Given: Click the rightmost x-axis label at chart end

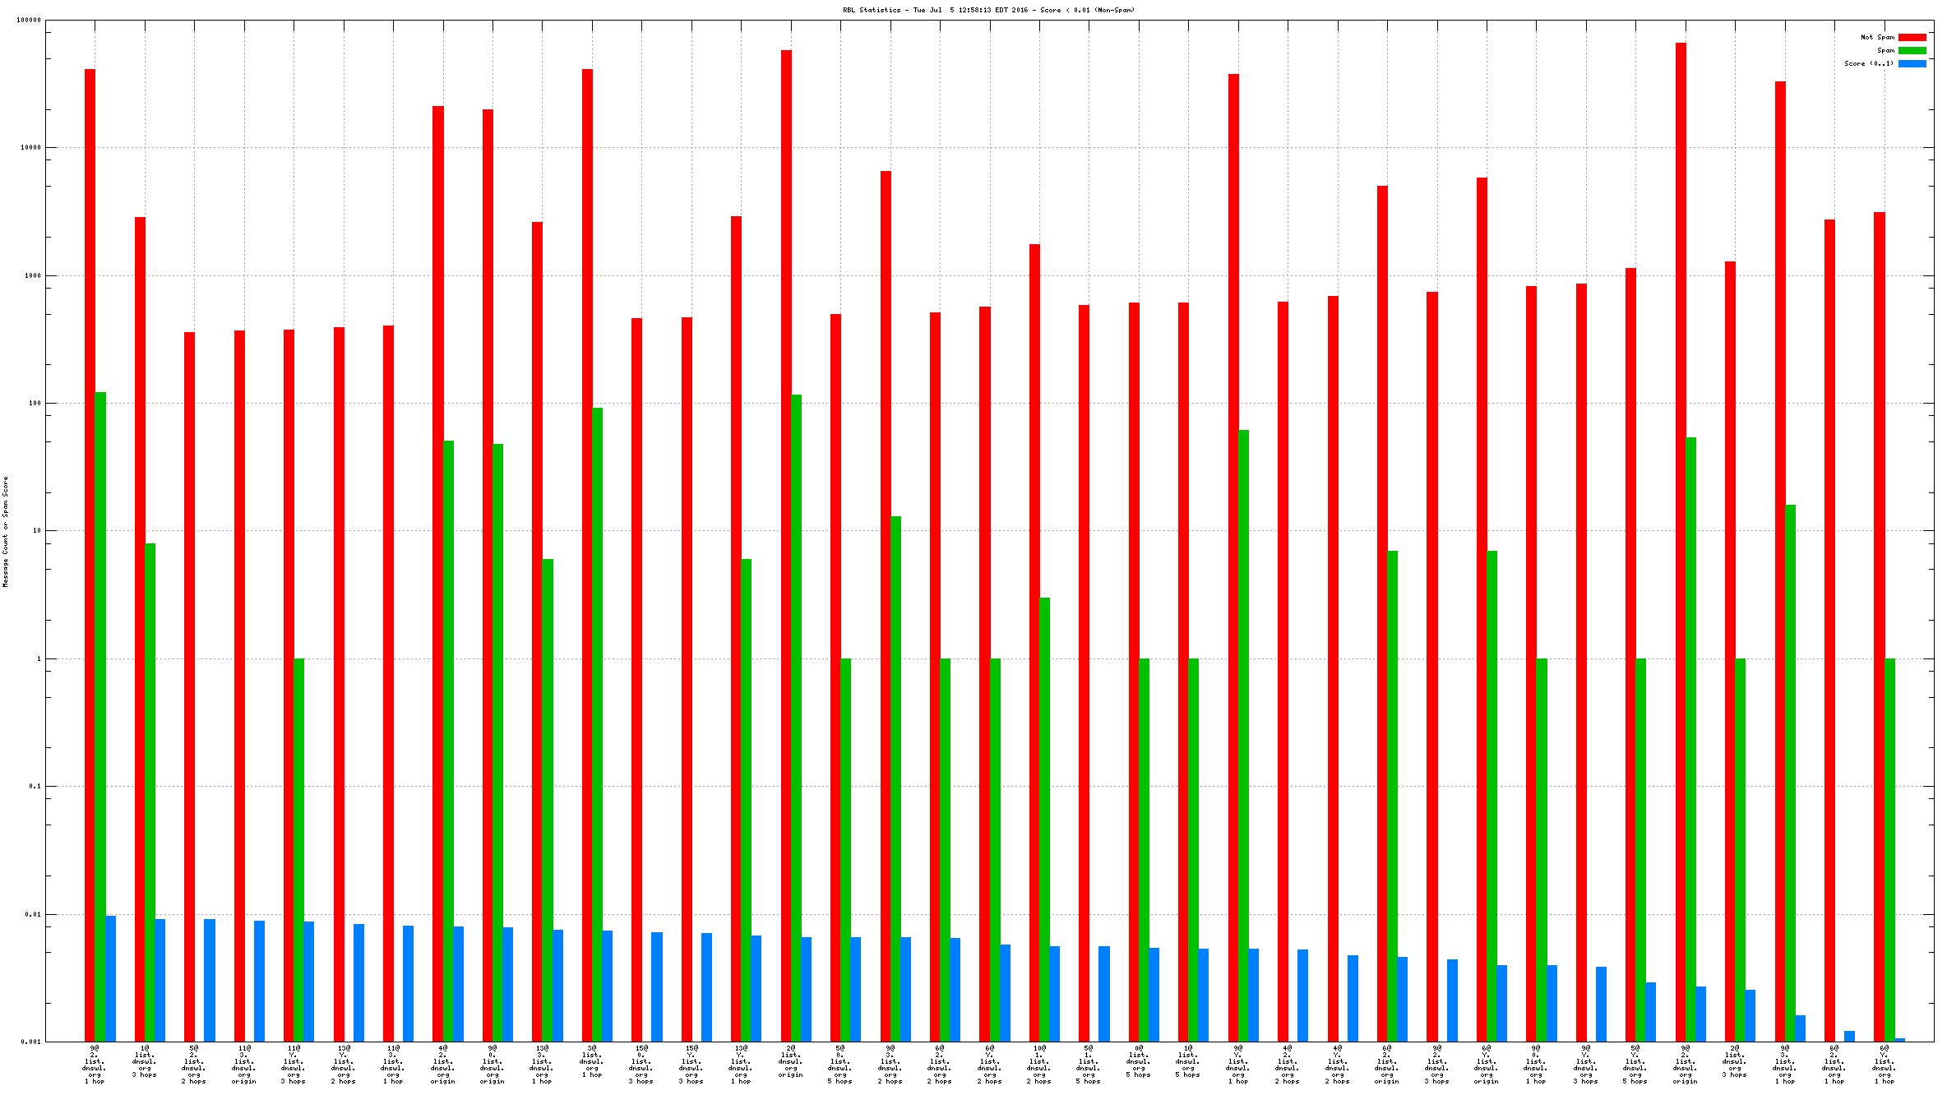Looking at the screenshot, I should (1884, 1065).
